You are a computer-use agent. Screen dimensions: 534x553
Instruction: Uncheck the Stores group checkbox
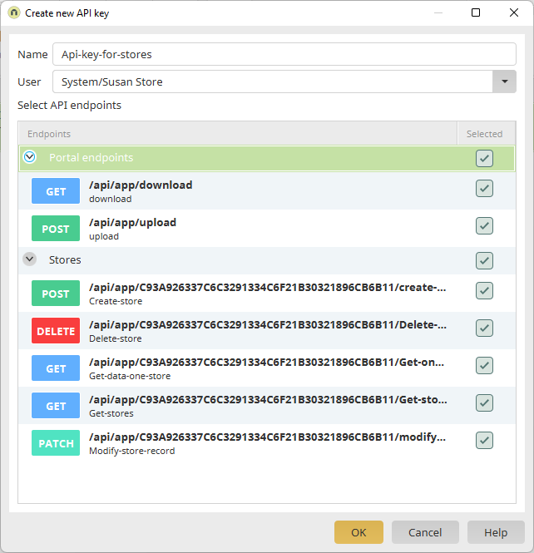click(484, 260)
